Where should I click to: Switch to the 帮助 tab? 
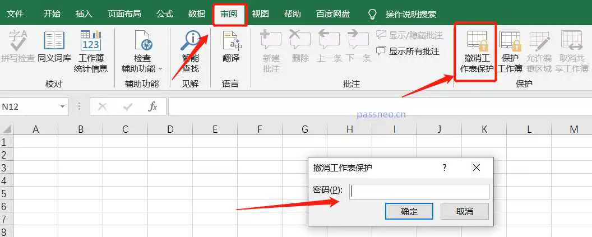click(x=293, y=14)
